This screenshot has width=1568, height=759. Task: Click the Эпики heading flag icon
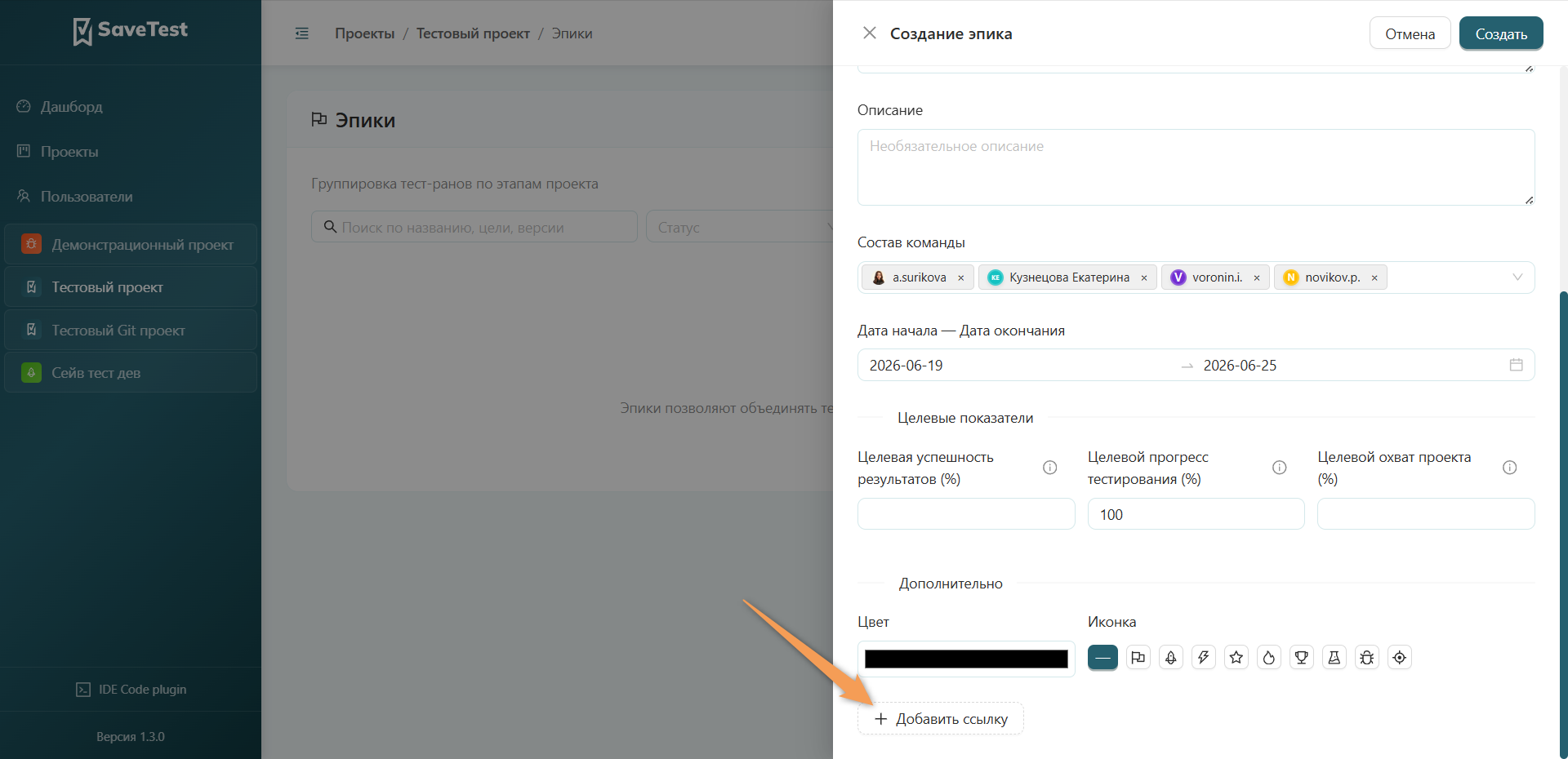(319, 120)
